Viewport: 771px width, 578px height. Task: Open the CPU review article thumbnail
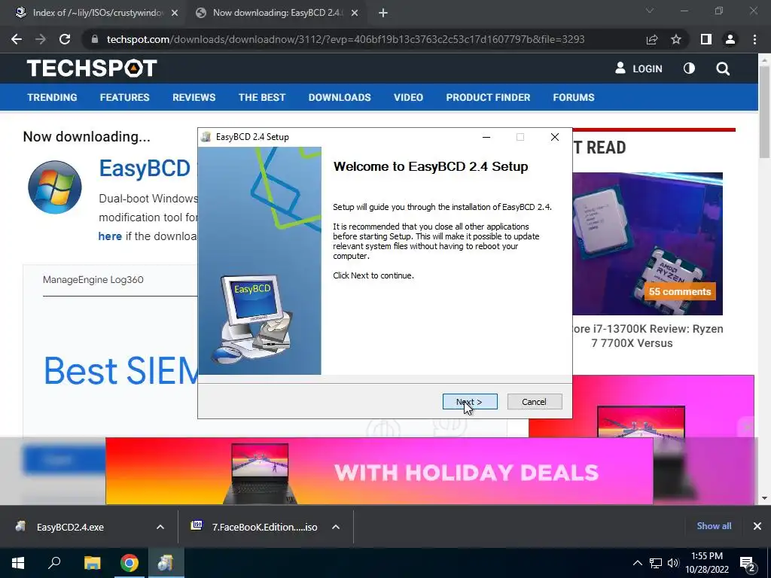(x=648, y=244)
